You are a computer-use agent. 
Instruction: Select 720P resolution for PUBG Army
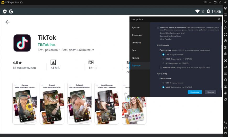(163, 83)
